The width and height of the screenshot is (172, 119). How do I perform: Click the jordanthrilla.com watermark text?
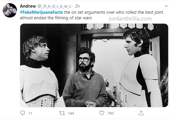click(130, 19)
